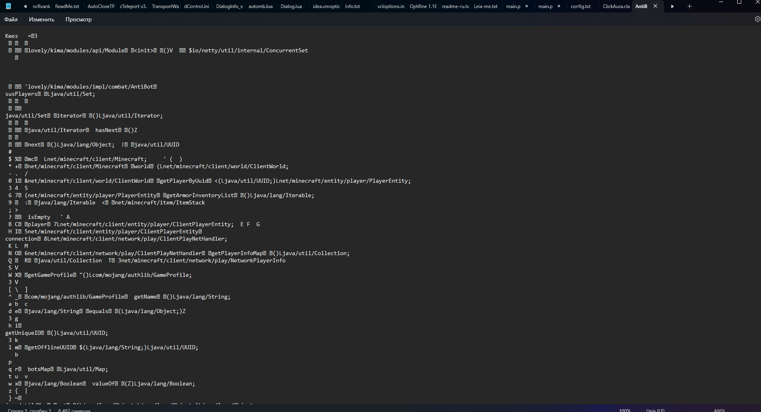Click the Notepad app icon in title bar

pyautogui.click(x=8, y=6)
